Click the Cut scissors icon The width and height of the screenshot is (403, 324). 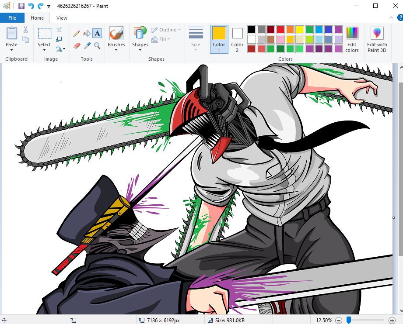[x=25, y=30]
